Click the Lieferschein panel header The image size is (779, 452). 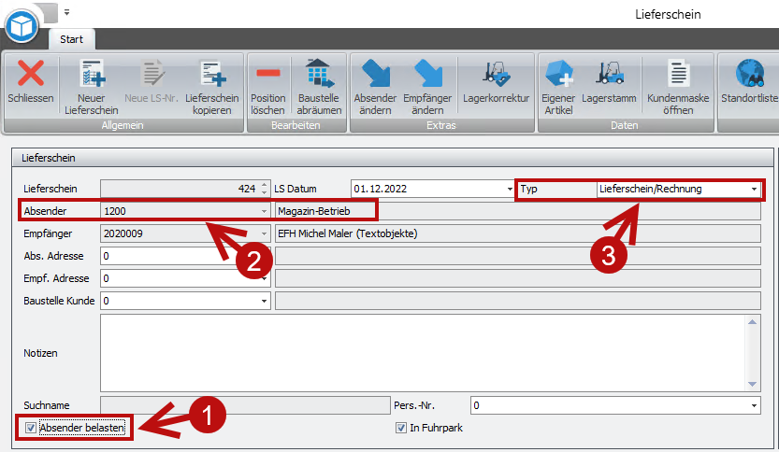coord(393,158)
